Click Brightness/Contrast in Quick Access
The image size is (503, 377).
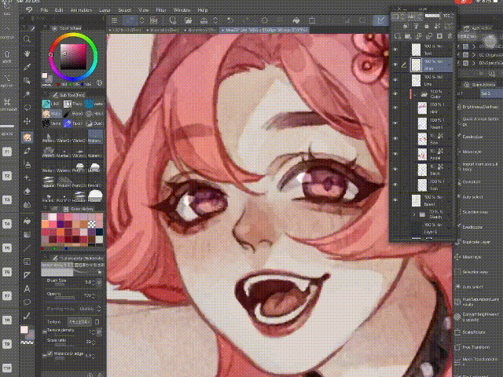click(x=479, y=107)
